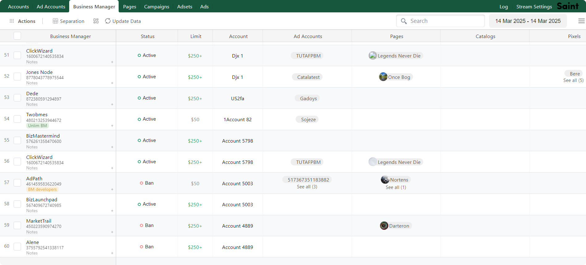
Task: Open Stream Settings
Action: point(534,6)
